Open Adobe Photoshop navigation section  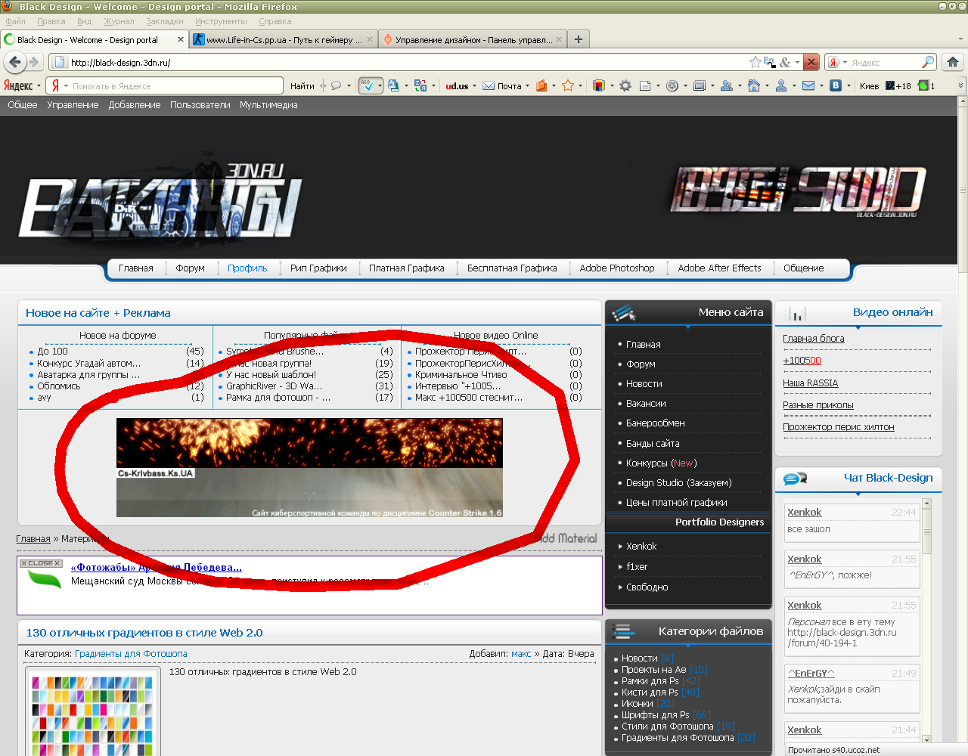point(617,268)
